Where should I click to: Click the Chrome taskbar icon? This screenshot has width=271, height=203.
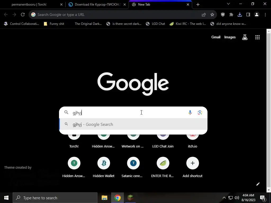(x=117, y=198)
